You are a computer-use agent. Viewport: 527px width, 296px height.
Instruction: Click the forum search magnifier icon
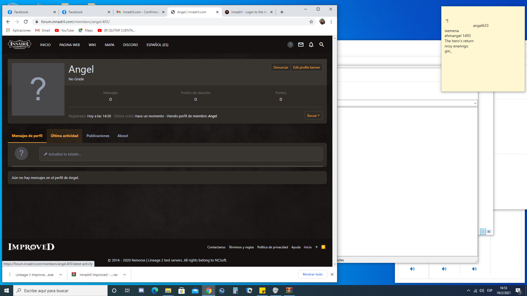click(321, 45)
